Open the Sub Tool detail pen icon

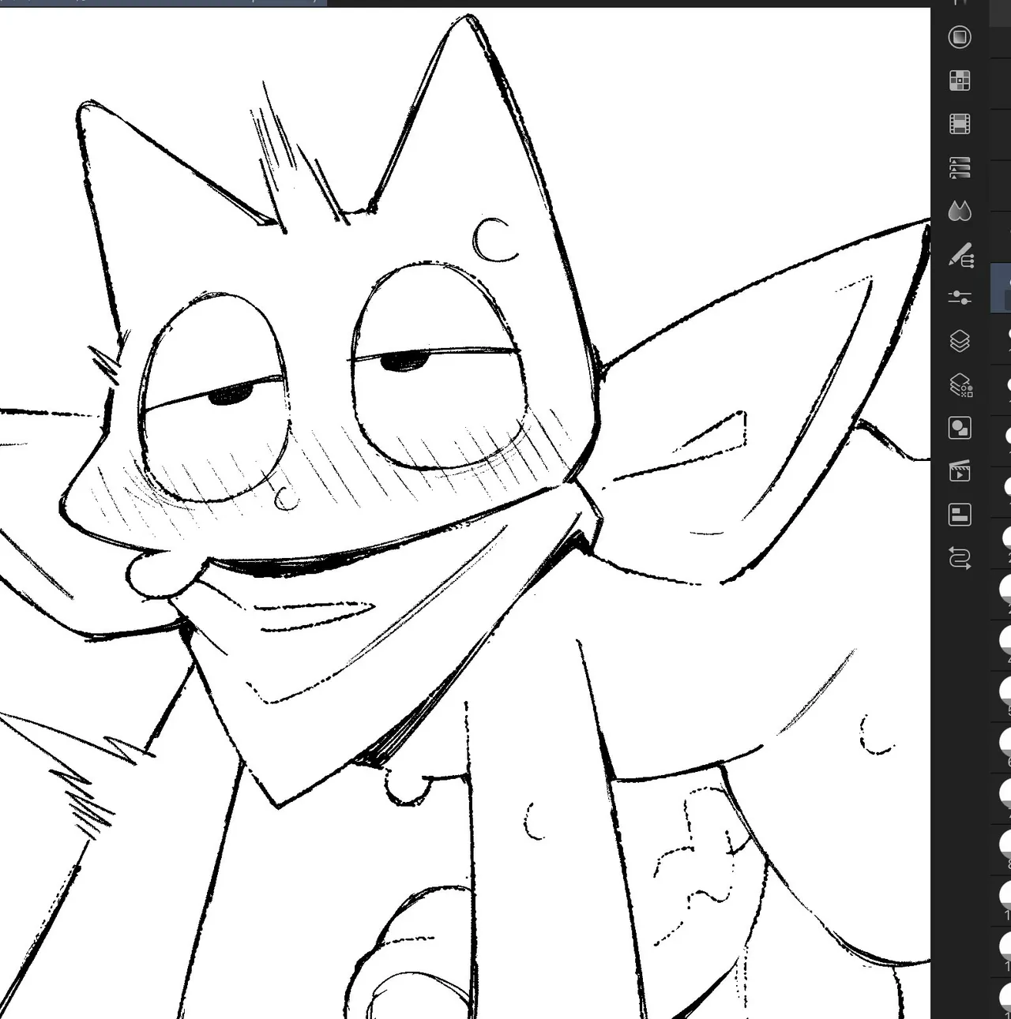click(960, 255)
